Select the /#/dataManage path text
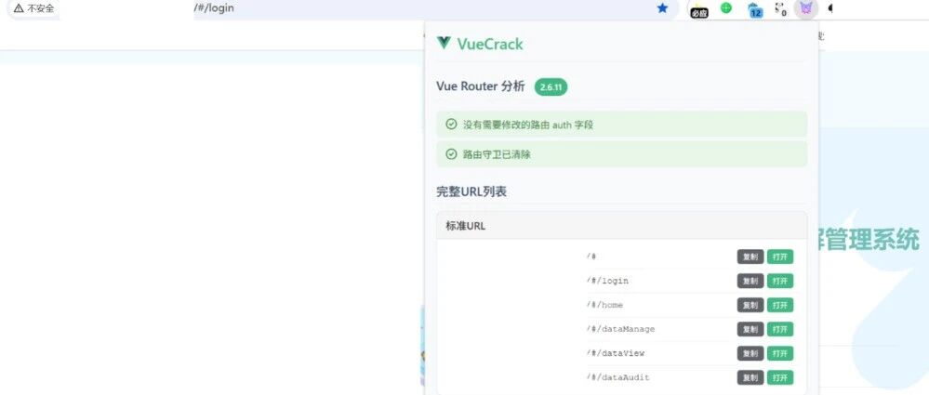This screenshot has height=395, width=929. (620, 329)
